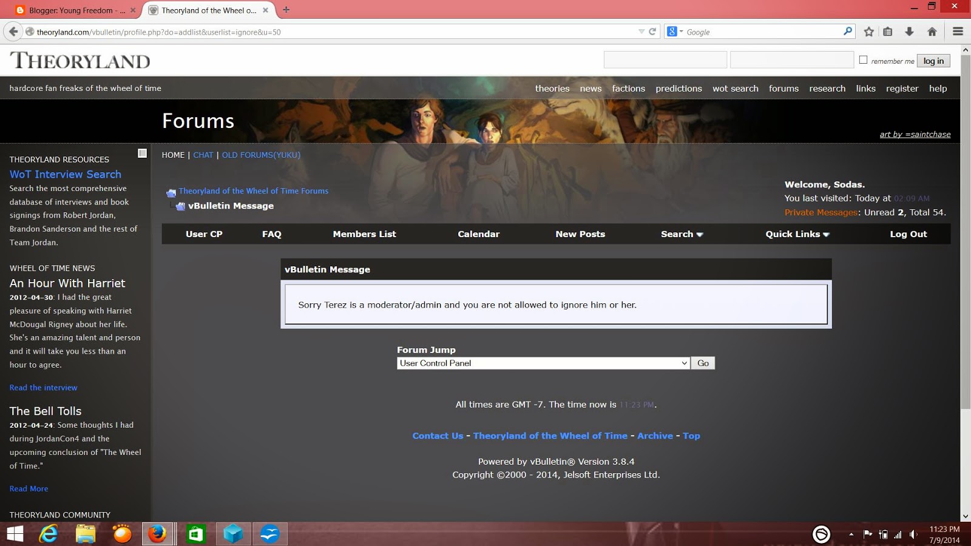Open the WoT Interview Search link

[66, 174]
